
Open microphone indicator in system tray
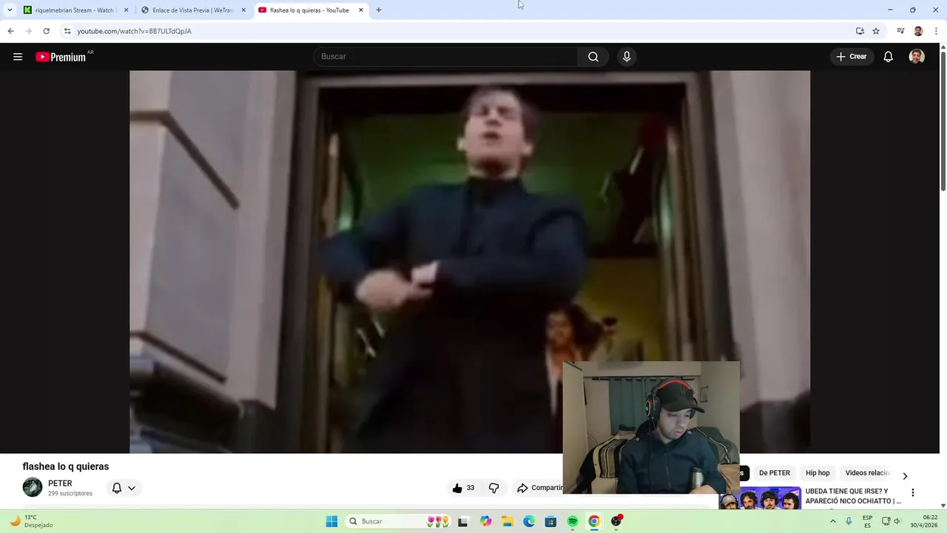click(x=849, y=521)
